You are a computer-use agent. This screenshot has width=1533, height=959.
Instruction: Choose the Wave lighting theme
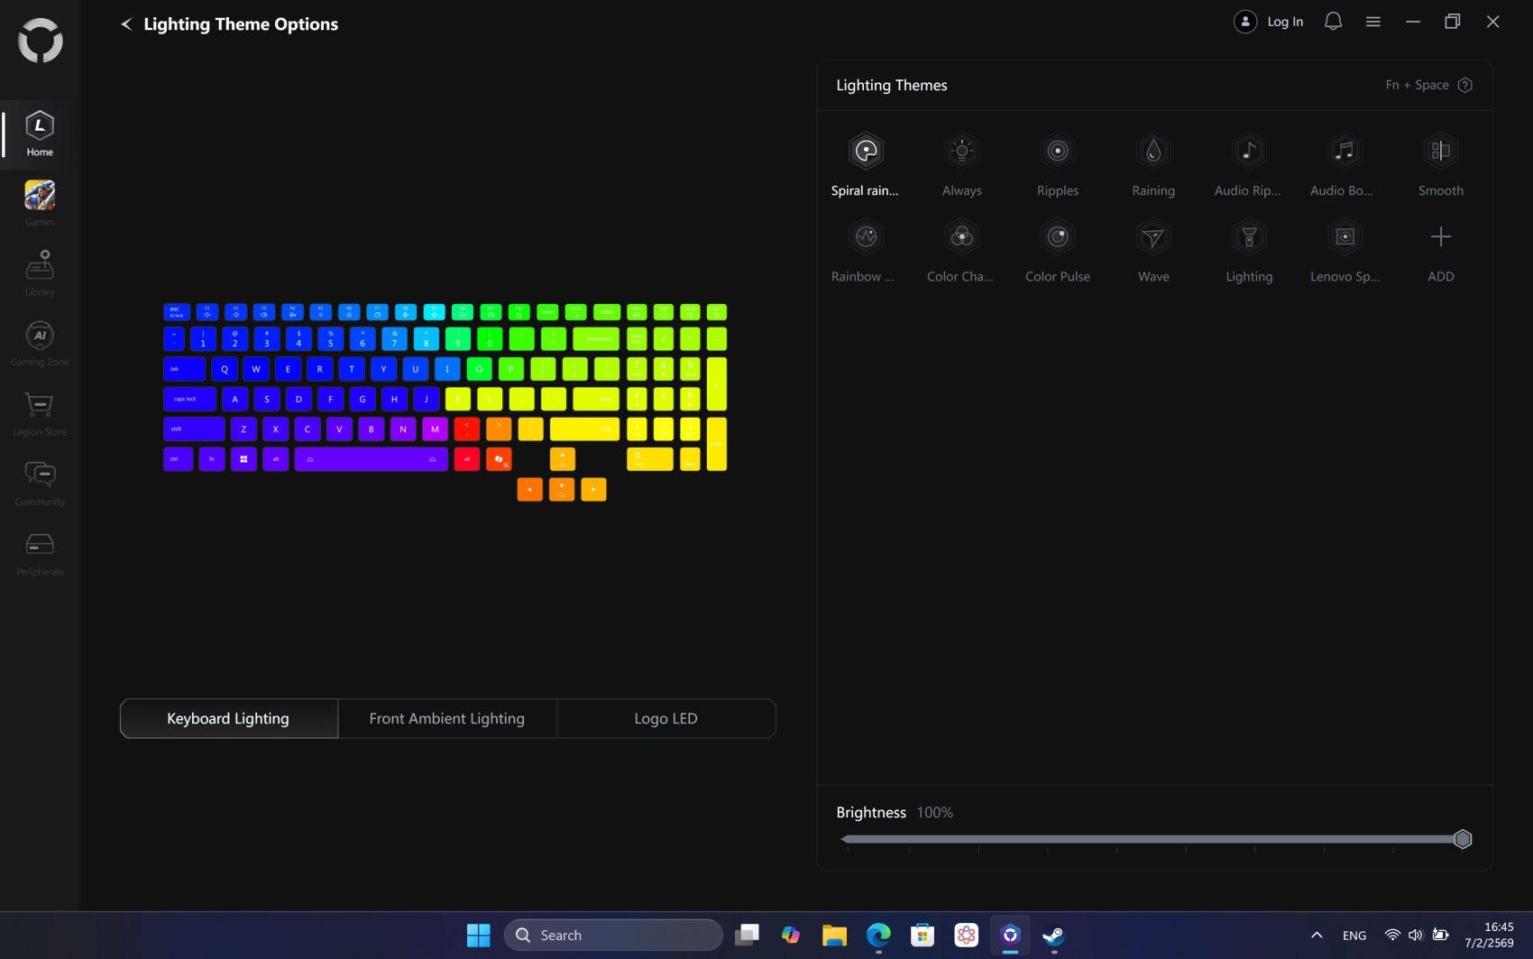(1153, 237)
